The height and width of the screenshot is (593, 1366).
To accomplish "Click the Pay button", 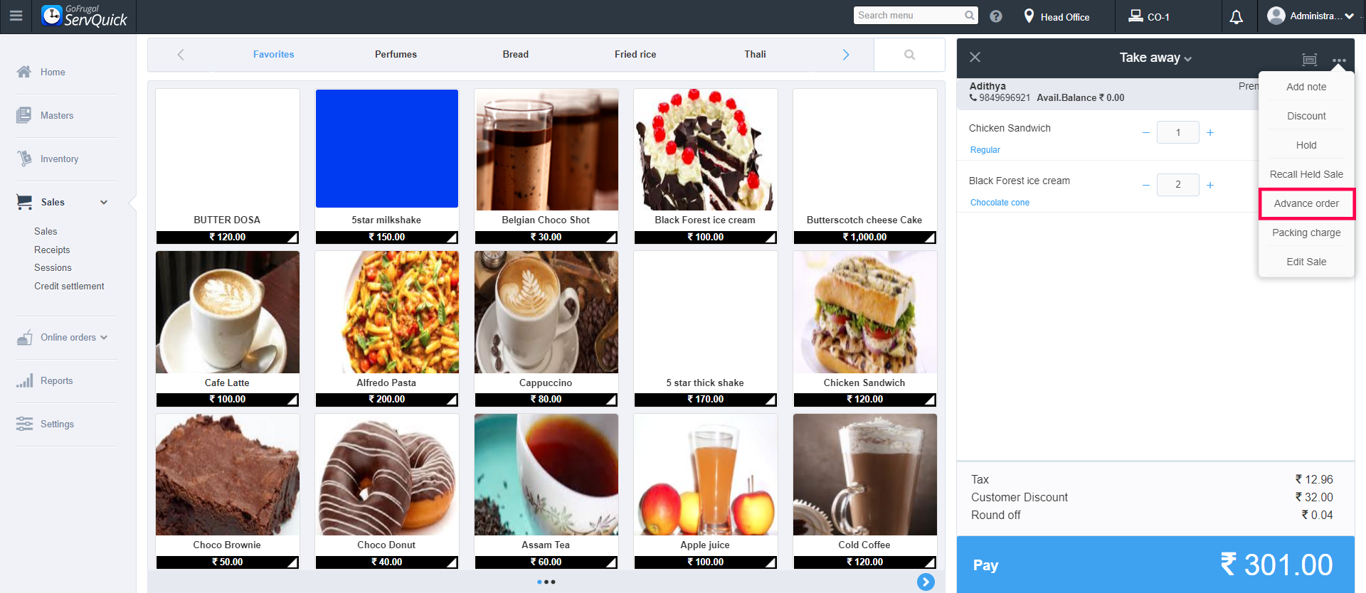I will tap(1155, 565).
